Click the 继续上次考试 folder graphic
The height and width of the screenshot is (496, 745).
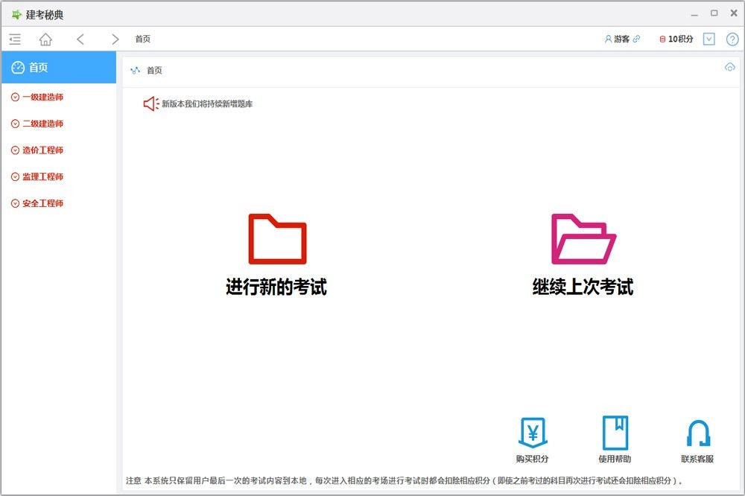(x=583, y=237)
